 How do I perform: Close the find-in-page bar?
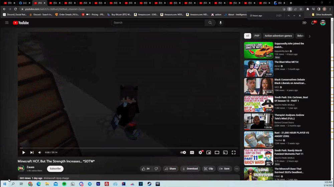pos(300,16)
